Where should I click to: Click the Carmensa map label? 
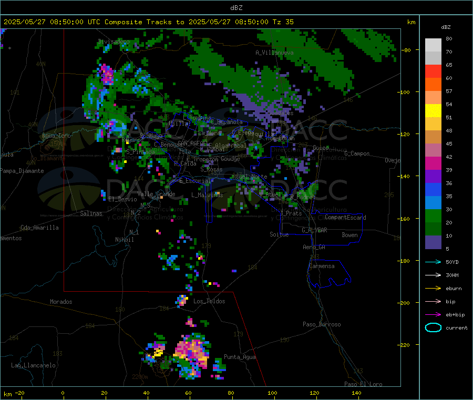[x=322, y=266]
